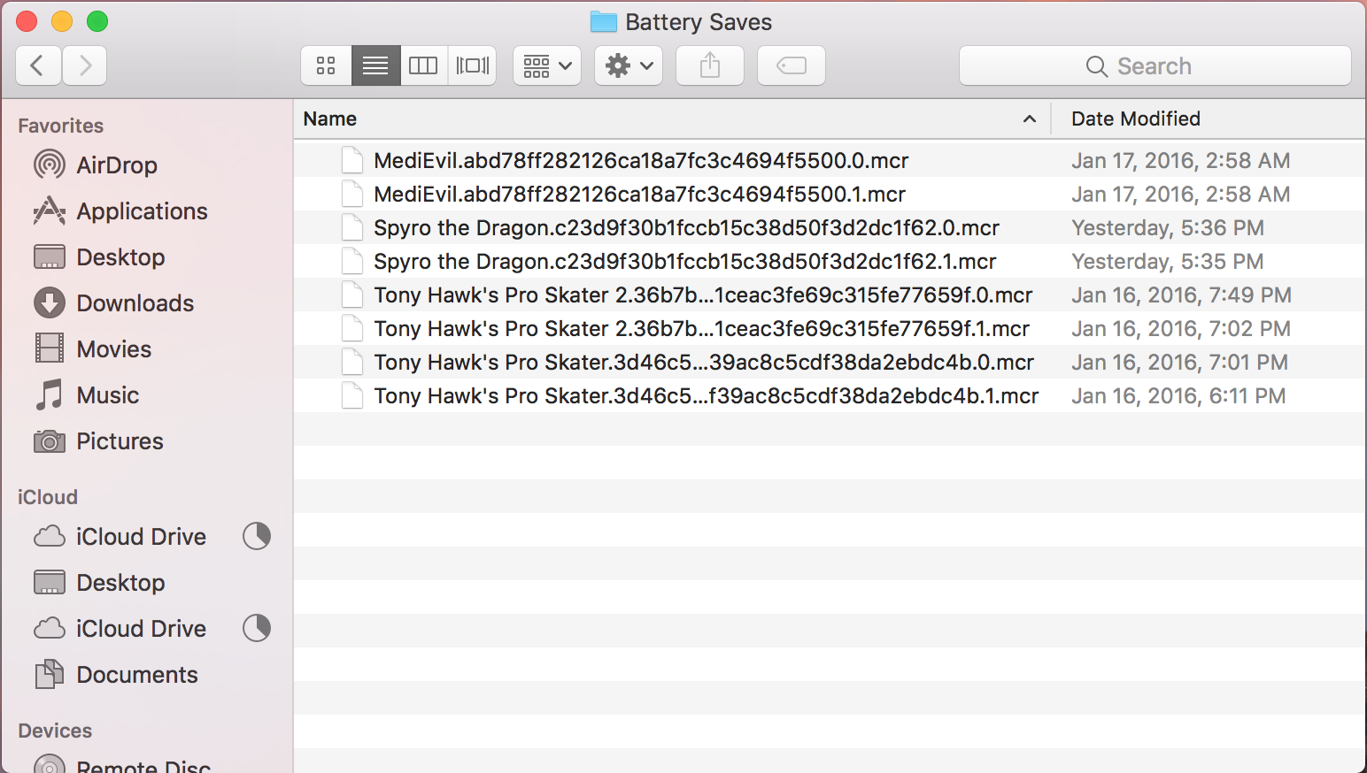Image resolution: width=1367 pixels, height=773 pixels.
Task: Switch to column view
Action: point(423,65)
